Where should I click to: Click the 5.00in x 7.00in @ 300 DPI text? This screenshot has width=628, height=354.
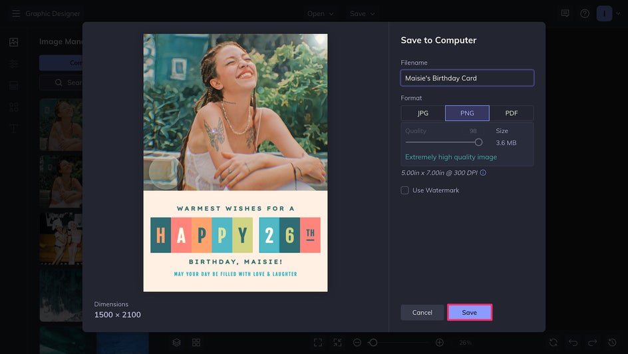tap(439, 172)
